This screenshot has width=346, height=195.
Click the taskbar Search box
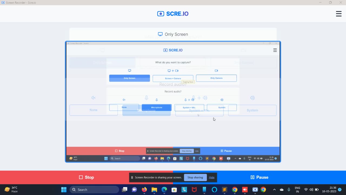(94, 190)
